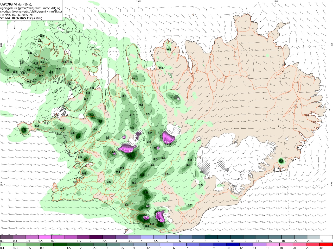This screenshot has height=250, width=333.
Task: Pick the white 30 mm snow swatch
Action: click(x=326, y=237)
